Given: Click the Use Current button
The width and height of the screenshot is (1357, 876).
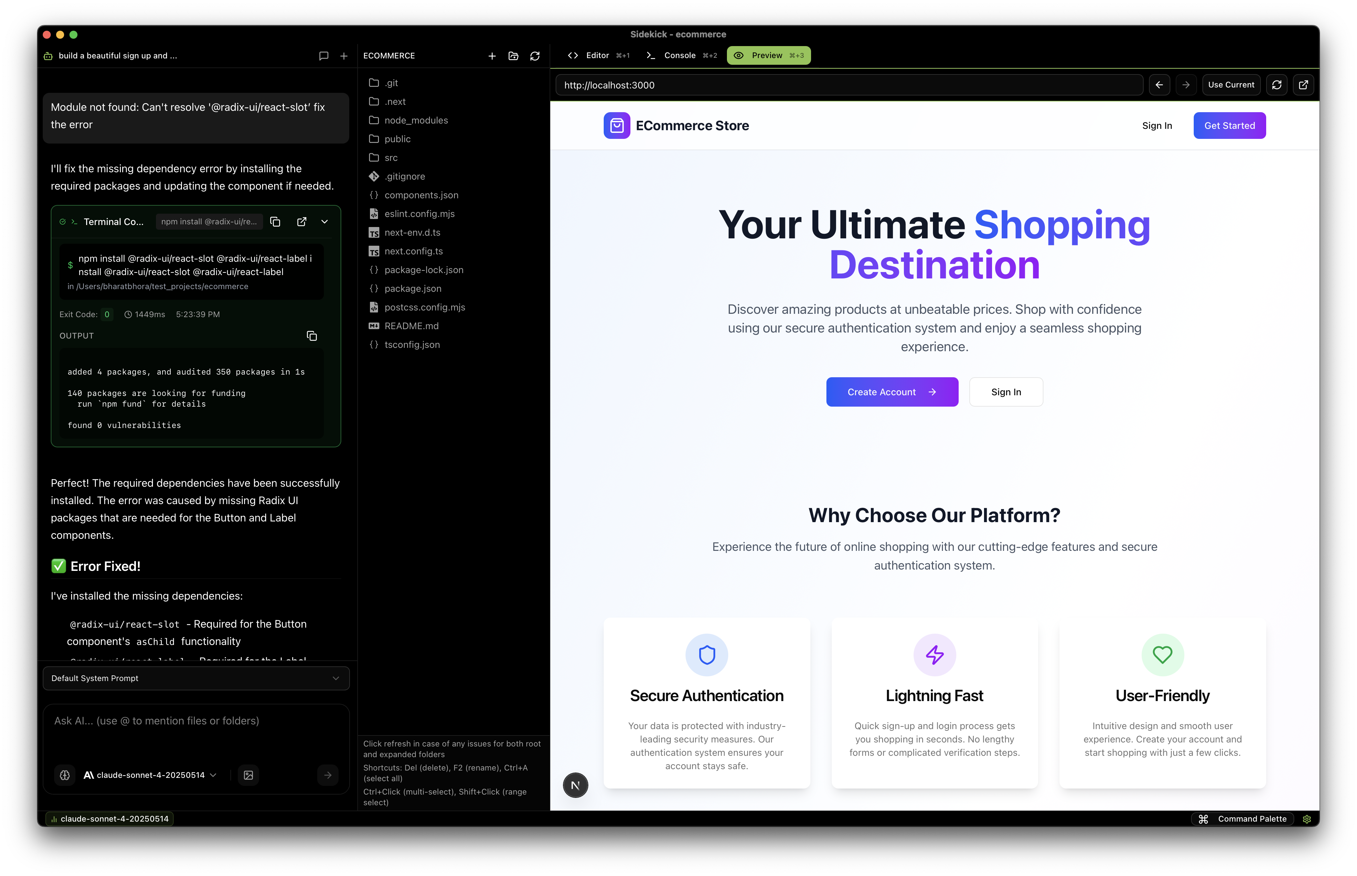Looking at the screenshot, I should (1231, 85).
